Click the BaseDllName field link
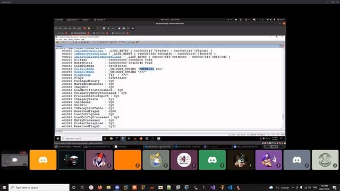This screenshot has height=191, width=340. 84,72
